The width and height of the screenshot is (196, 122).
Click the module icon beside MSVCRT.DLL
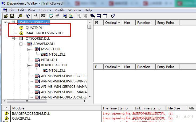coord(37,49)
